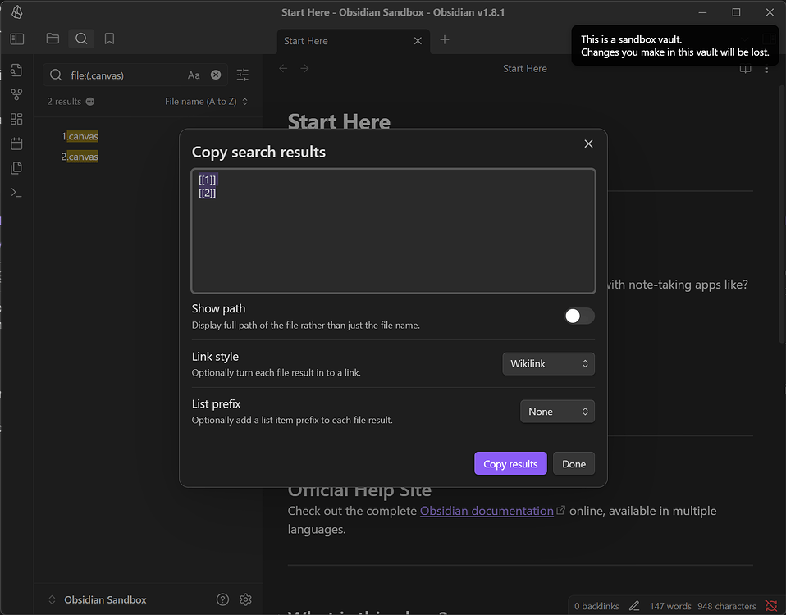Open the Obsidian documentation link
The width and height of the screenshot is (786, 615).
click(487, 511)
